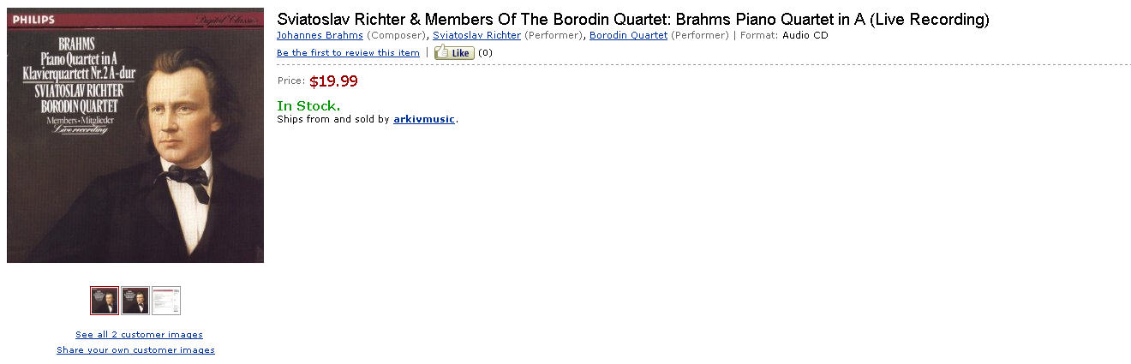
Task: Select the first red-bordered cover thumbnail
Action: 105,301
